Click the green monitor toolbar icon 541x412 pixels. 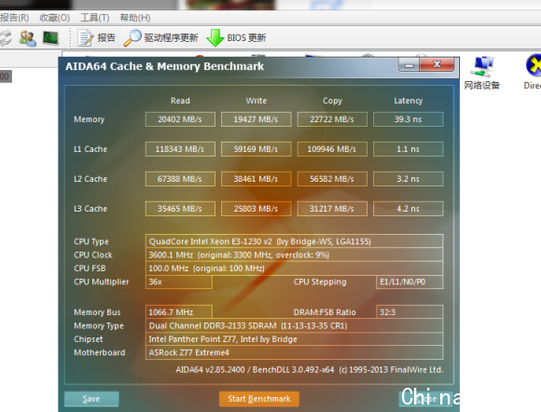(x=50, y=38)
